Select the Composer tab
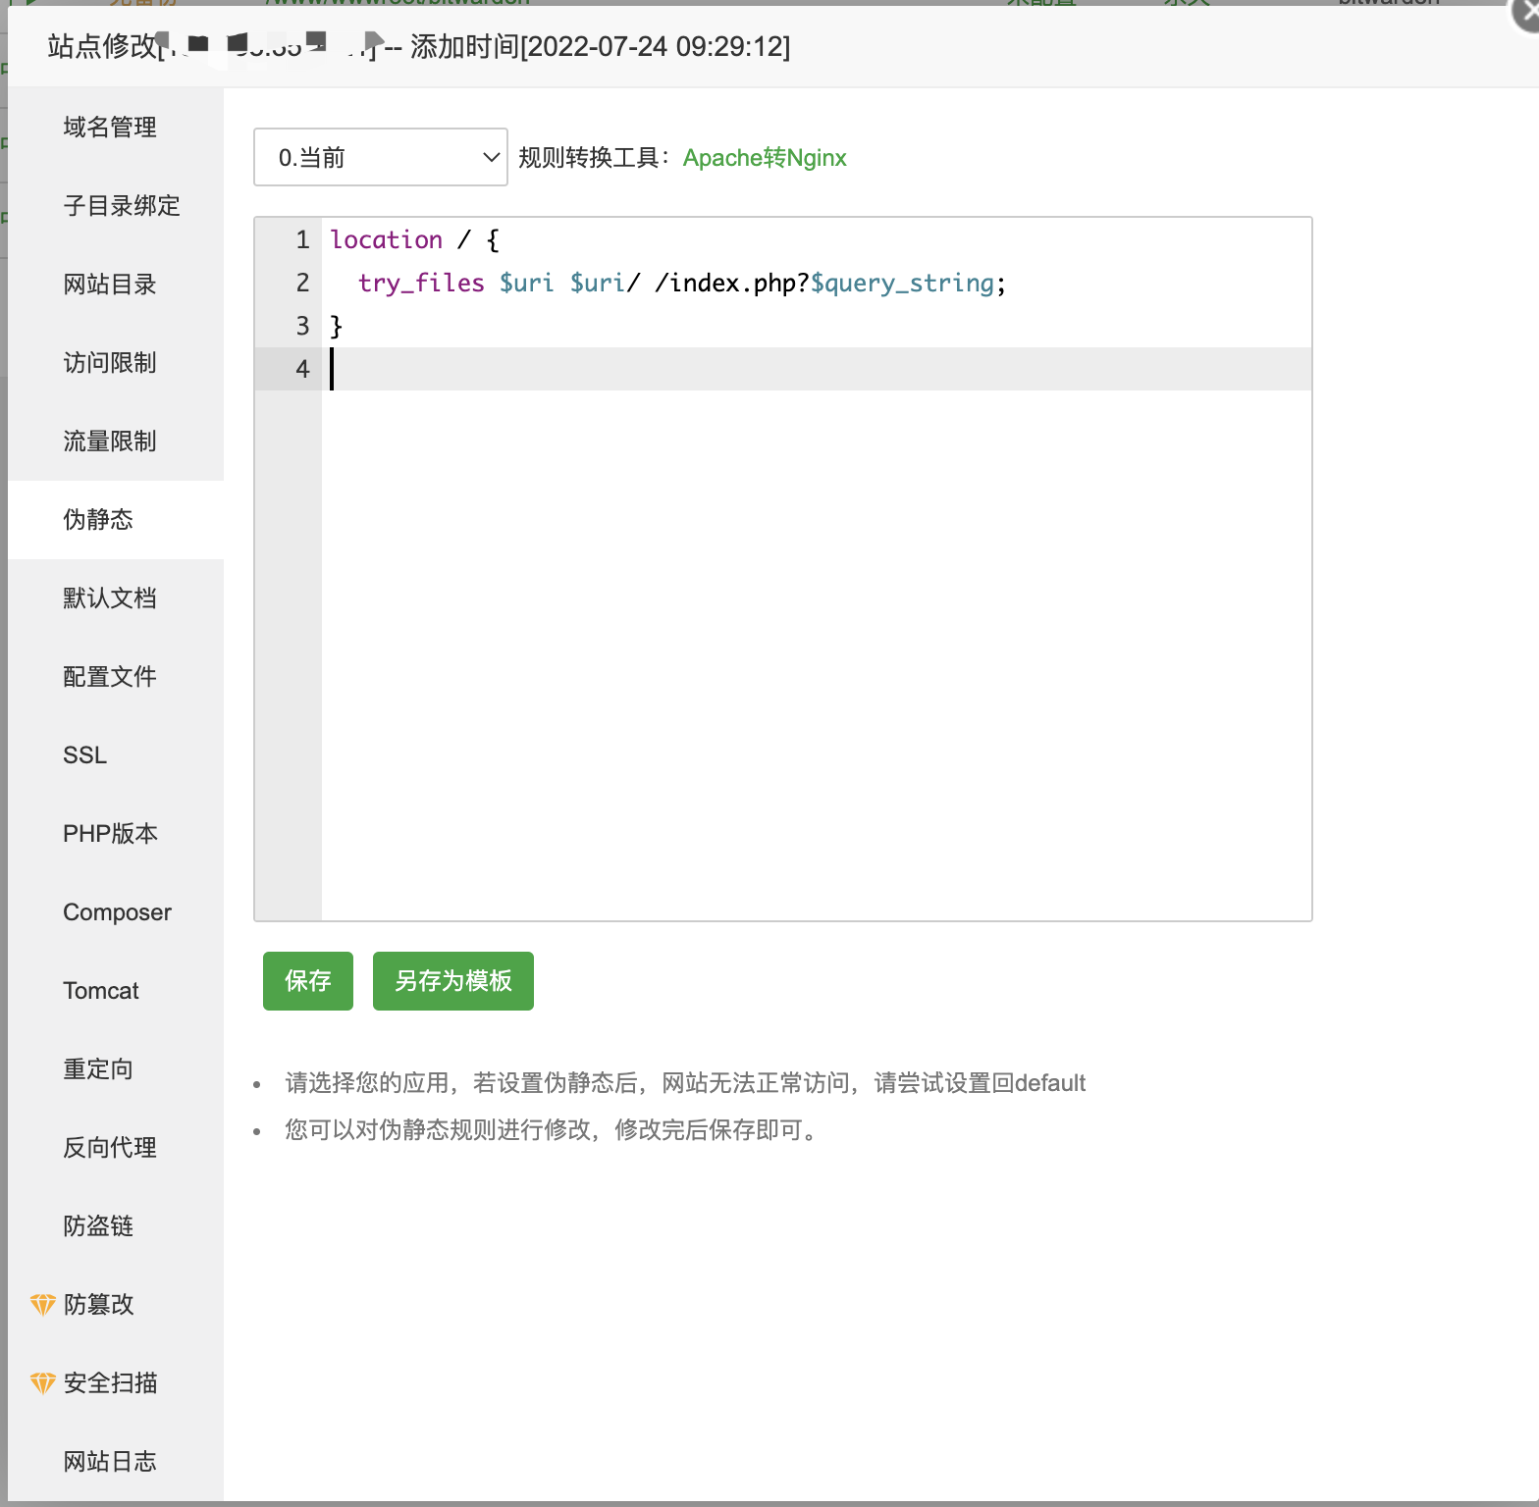The height and width of the screenshot is (1507, 1539). [x=117, y=912]
